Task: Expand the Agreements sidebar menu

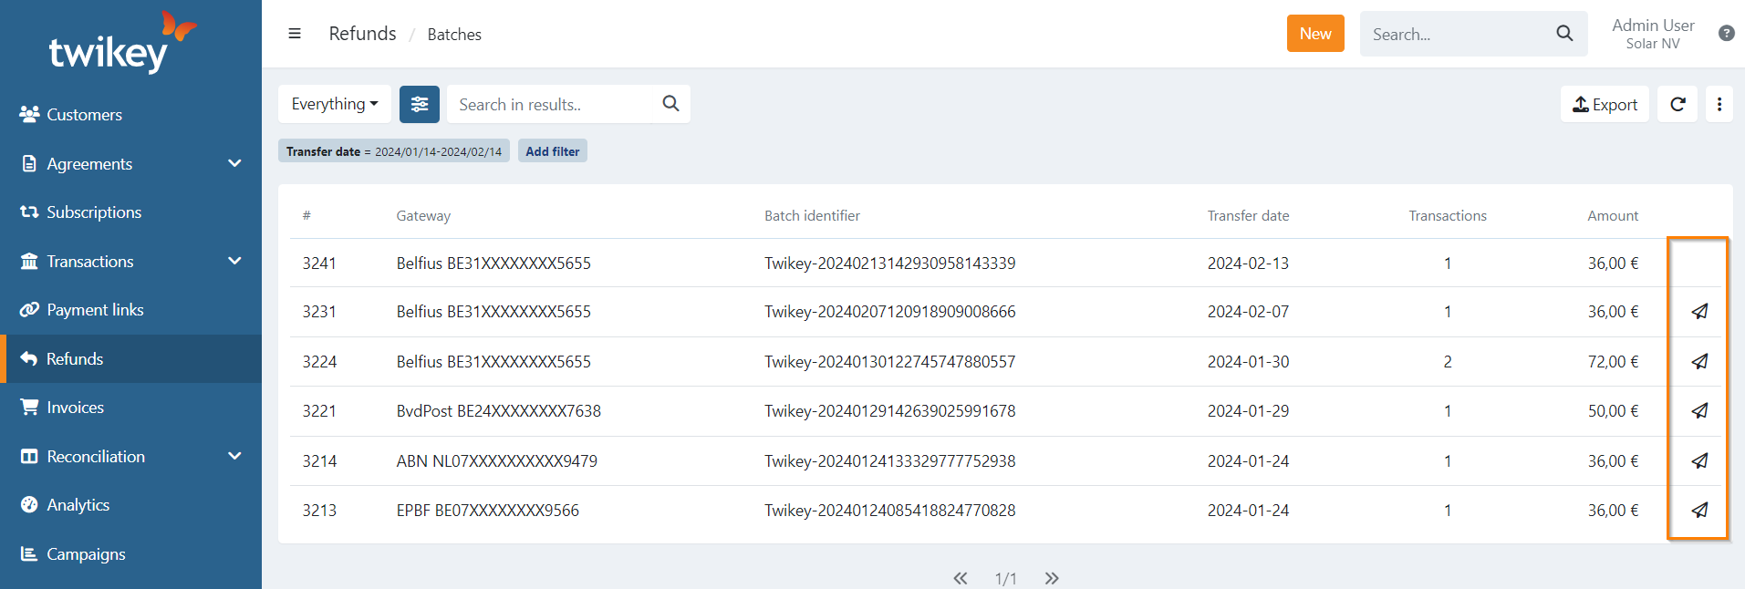Action: point(234,164)
